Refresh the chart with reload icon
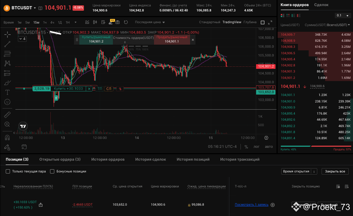 [126, 22]
